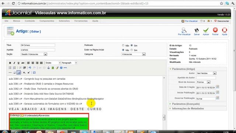
Task: Open the Categoria dropdown
Action: [133, 54]
